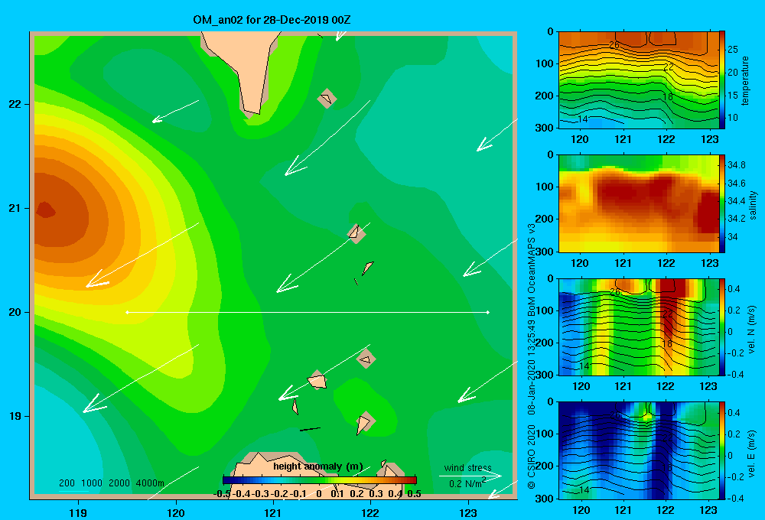This screenshot has height=520, width=765.
Task: Click the 'height anomaly (m)' label
Action: click(318, 466)
